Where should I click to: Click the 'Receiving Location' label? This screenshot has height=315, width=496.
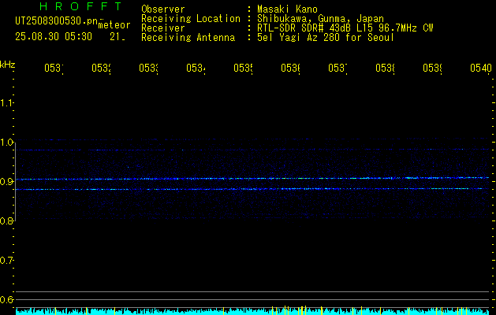(191, 19)
